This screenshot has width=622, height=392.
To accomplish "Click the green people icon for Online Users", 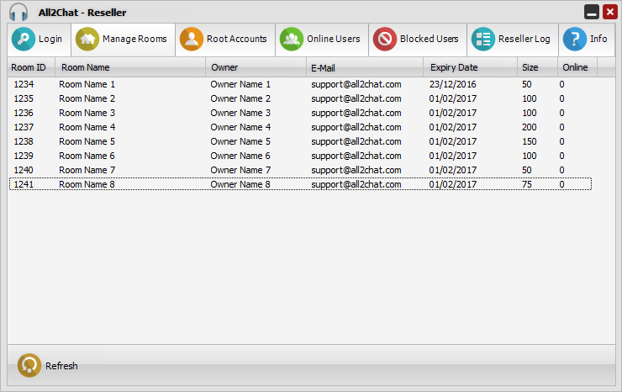I will pos(292,40).
